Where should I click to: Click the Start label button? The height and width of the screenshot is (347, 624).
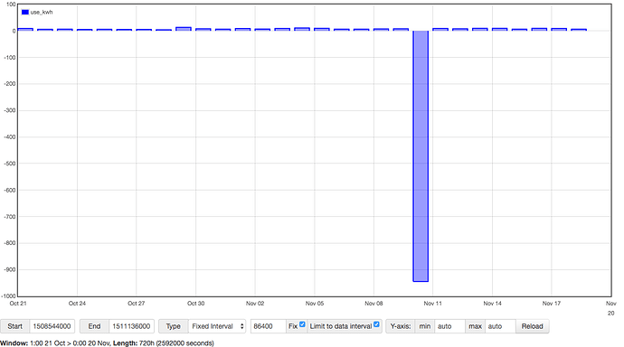coord(14,326)
